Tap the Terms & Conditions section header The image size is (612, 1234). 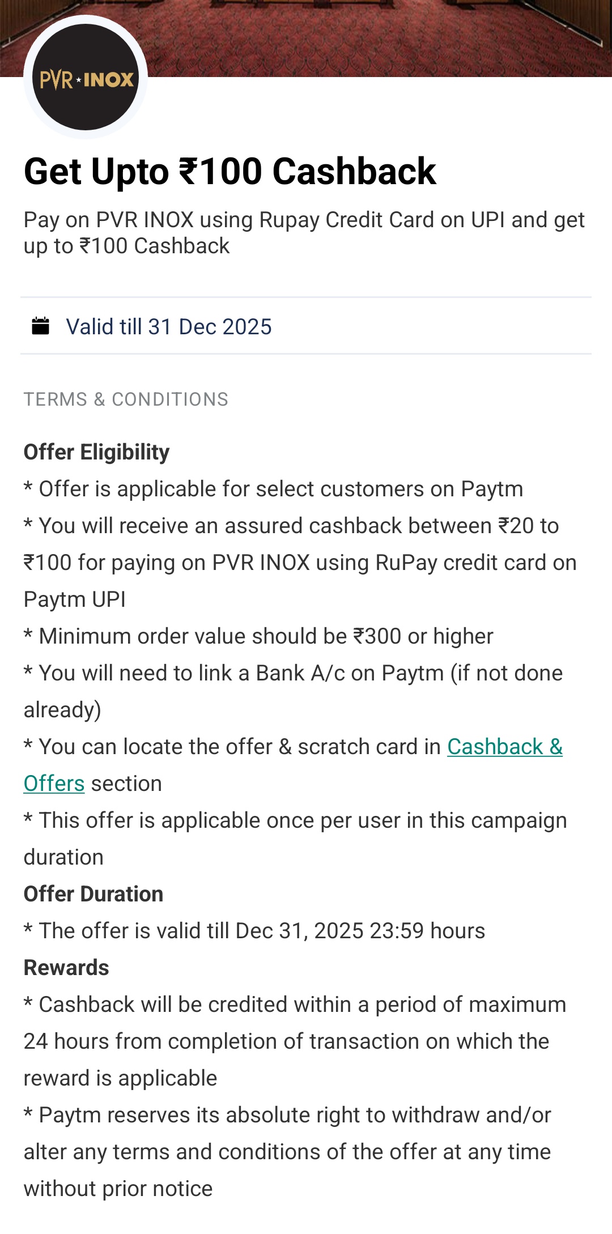tap(126, 399)
